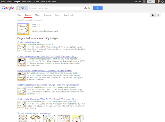Image resolution: width=165 pixels, height=122 pixels.
Task: Click the large uploaded image thumbnail
Action: pos(23,29)
